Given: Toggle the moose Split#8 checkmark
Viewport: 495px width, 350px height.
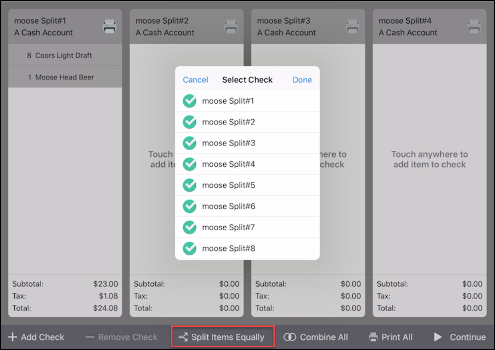Looking at the screenshot, I should pos(190,248).
